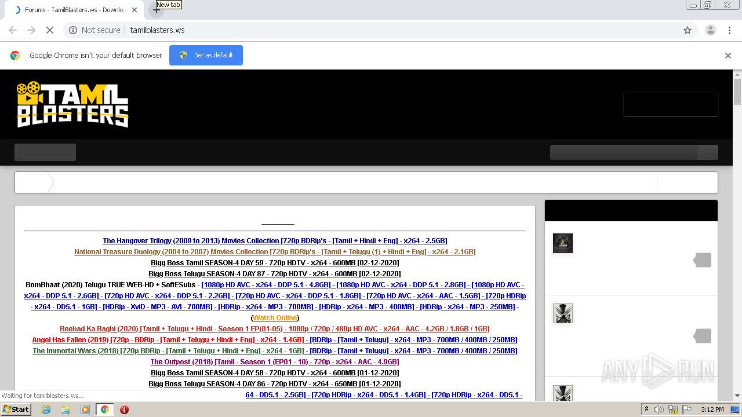Open the Action Center flag icon
This screenshot has width=742, height=417.
[x=687, y=409]
